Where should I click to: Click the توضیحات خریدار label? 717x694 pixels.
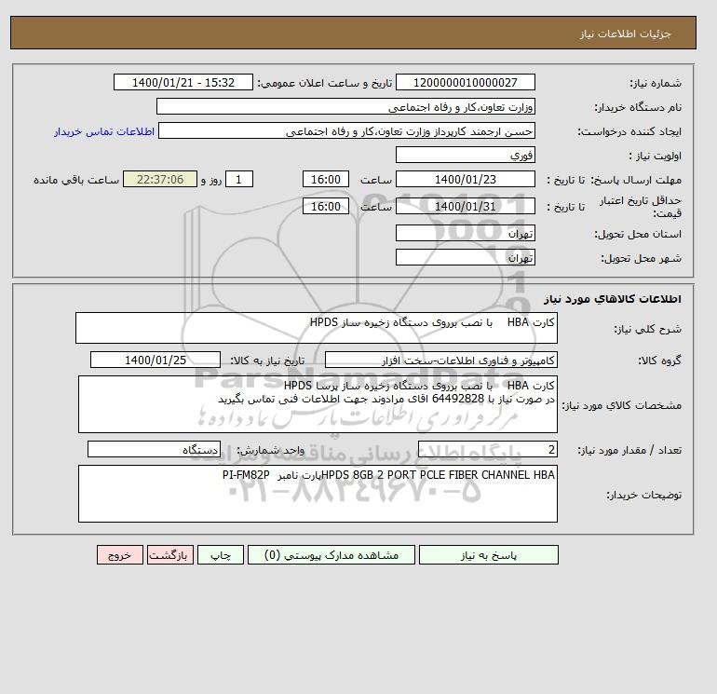coord(644,495)
